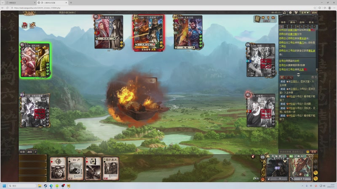Select the 一 seat filter

click(x=286, y=26)
